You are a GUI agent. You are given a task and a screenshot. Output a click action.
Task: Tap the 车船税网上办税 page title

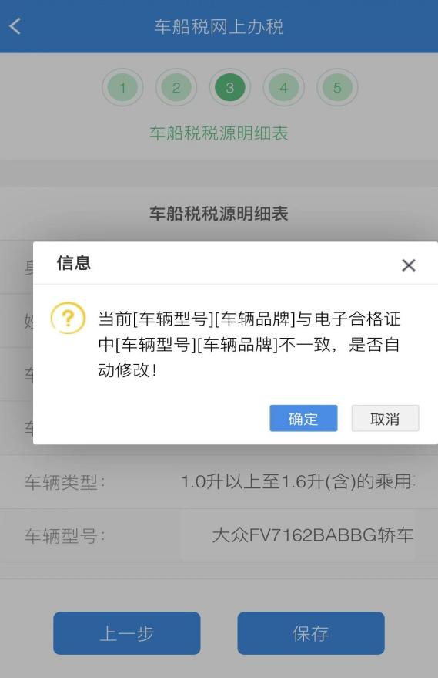[219, 26]
